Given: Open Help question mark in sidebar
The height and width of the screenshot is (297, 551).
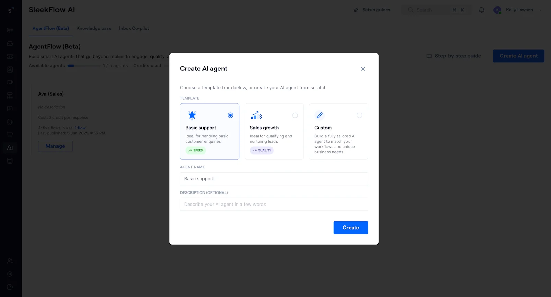Looking at the screenshot, I should [x=10, y=287].
